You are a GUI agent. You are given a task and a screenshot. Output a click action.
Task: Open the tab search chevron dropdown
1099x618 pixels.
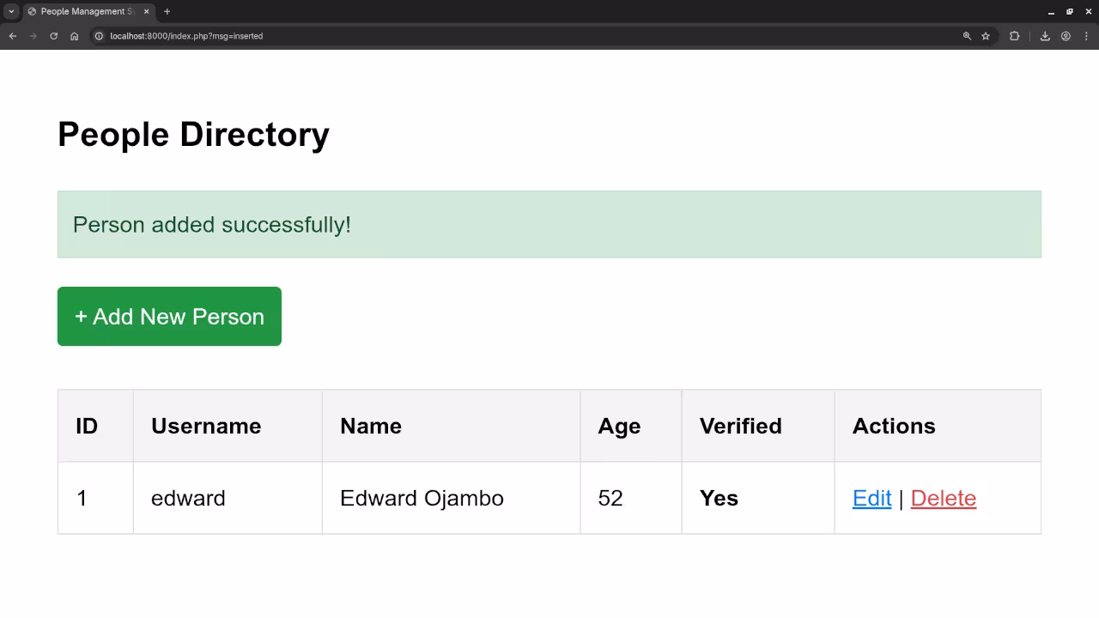tap(11, 11)
